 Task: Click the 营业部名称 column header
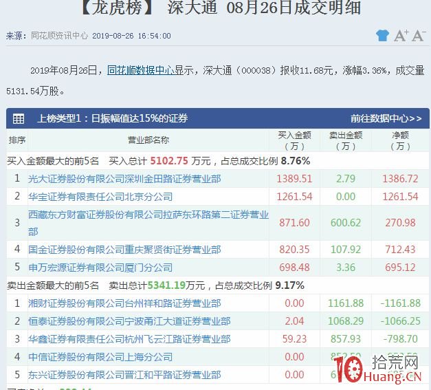(148, 140)
